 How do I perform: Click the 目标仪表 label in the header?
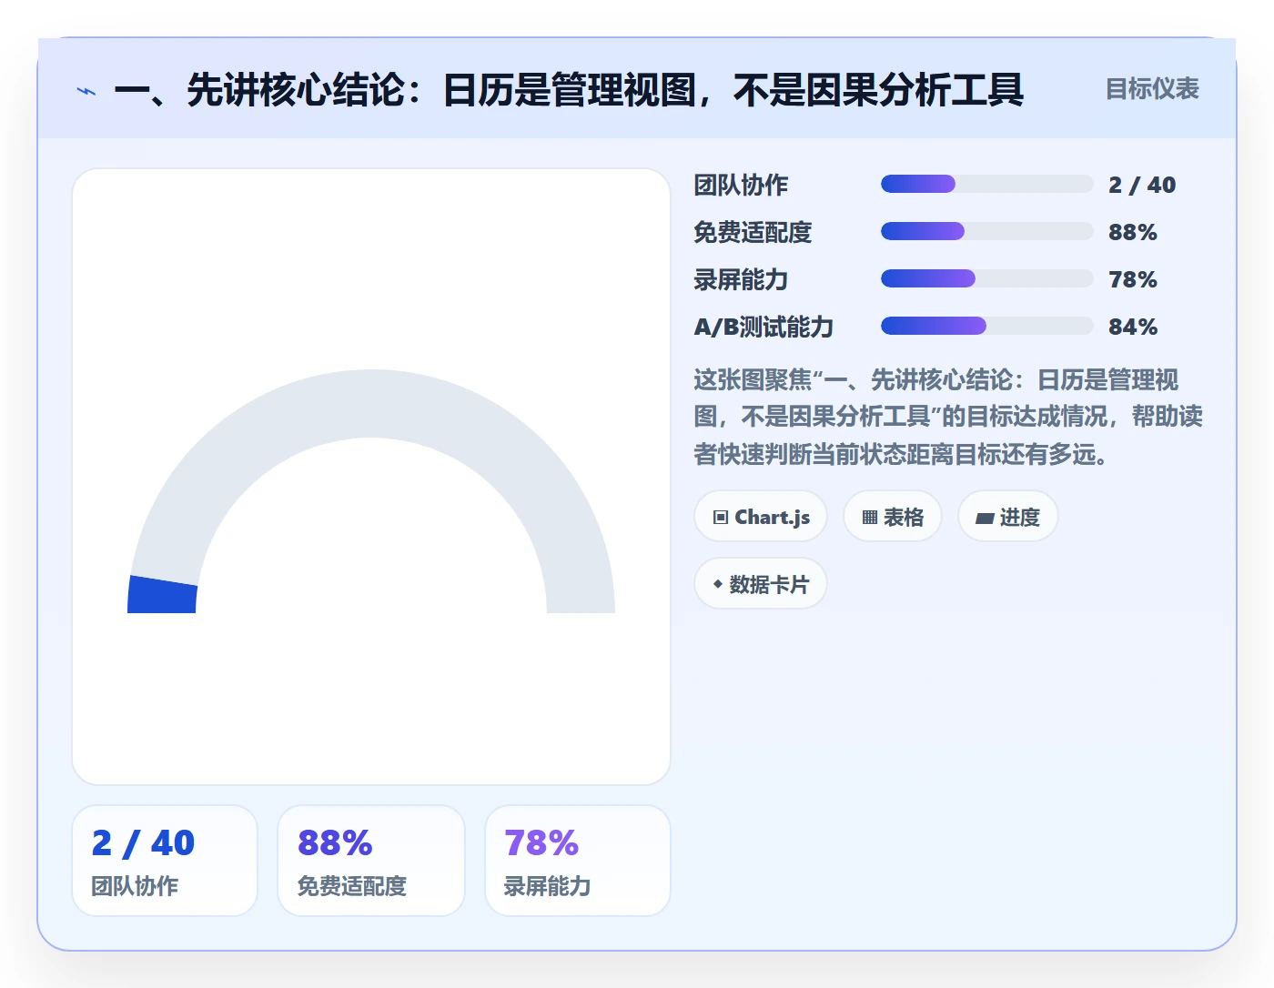tap(1152, 89)
